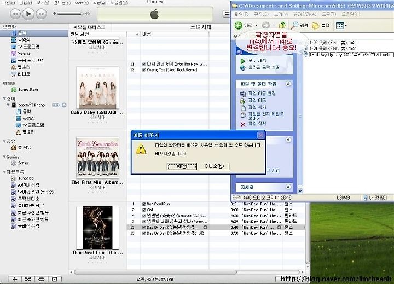The image size is (394, 284).
Task: Open Explorer back-history dropdown arrow
Action: click(x=256, y=25)
